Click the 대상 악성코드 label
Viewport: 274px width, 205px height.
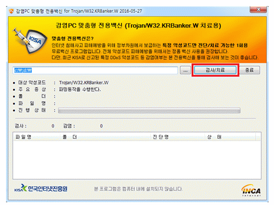(x=32, y=82)
